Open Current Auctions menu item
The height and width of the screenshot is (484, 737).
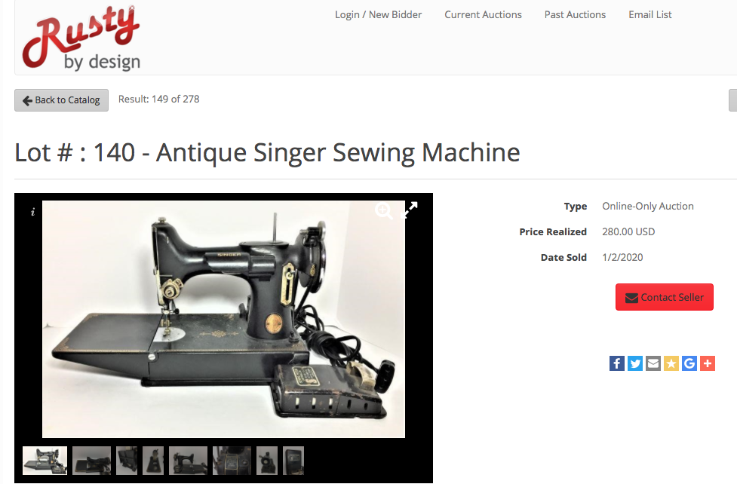(484, 14)
